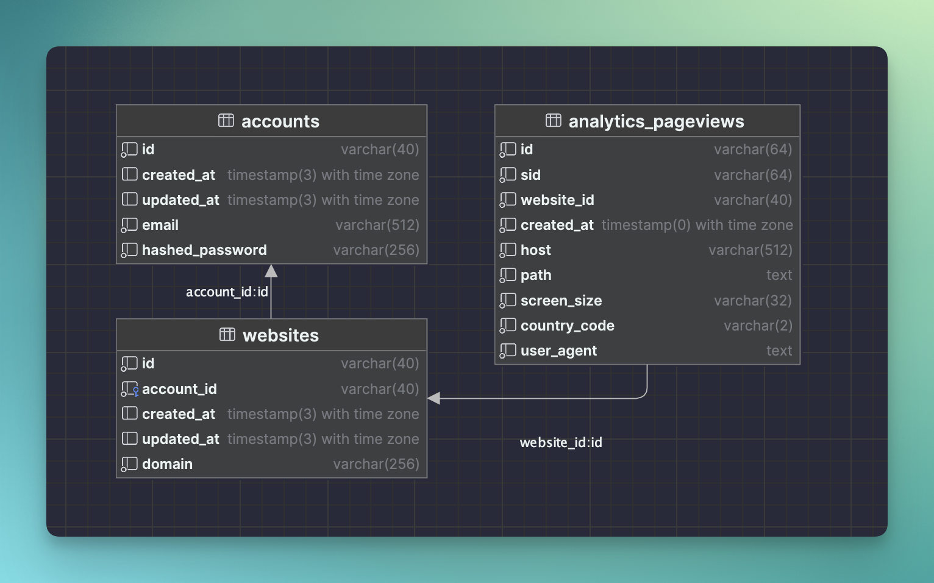Click the column icon beside accounts email

tap(129, 226)
